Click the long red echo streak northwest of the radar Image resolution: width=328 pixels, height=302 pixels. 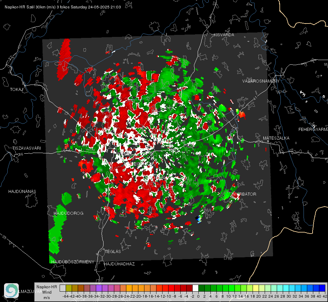pyautogui.click(x=64, y=59)
